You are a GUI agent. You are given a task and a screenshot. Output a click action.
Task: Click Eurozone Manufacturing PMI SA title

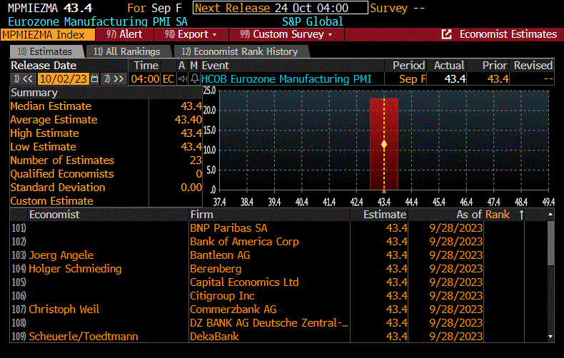coord(98,21)
